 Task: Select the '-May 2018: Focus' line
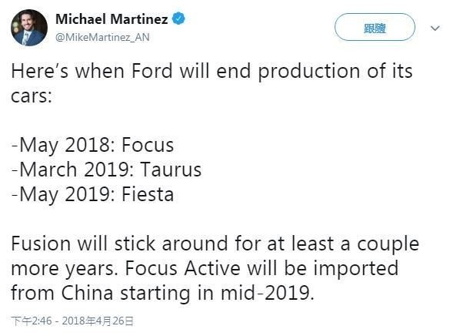[x=93, y=146]
